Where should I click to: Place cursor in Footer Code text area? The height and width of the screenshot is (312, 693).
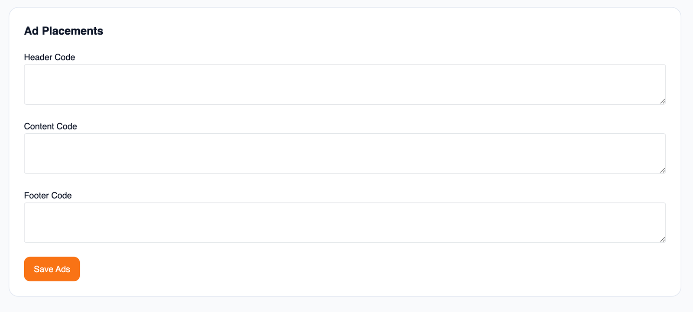pos(344,222)
